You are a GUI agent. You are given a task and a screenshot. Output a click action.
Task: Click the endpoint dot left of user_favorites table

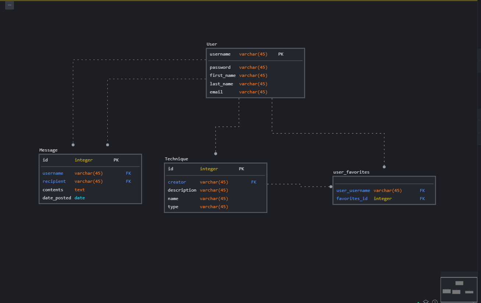(331, 187)
